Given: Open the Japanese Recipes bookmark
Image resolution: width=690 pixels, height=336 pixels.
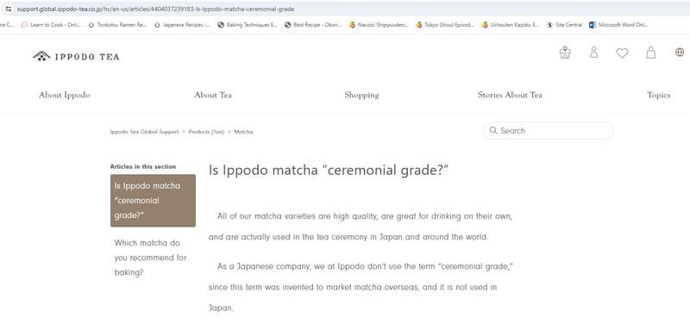Looking at the screenshot, I should 182,25.
